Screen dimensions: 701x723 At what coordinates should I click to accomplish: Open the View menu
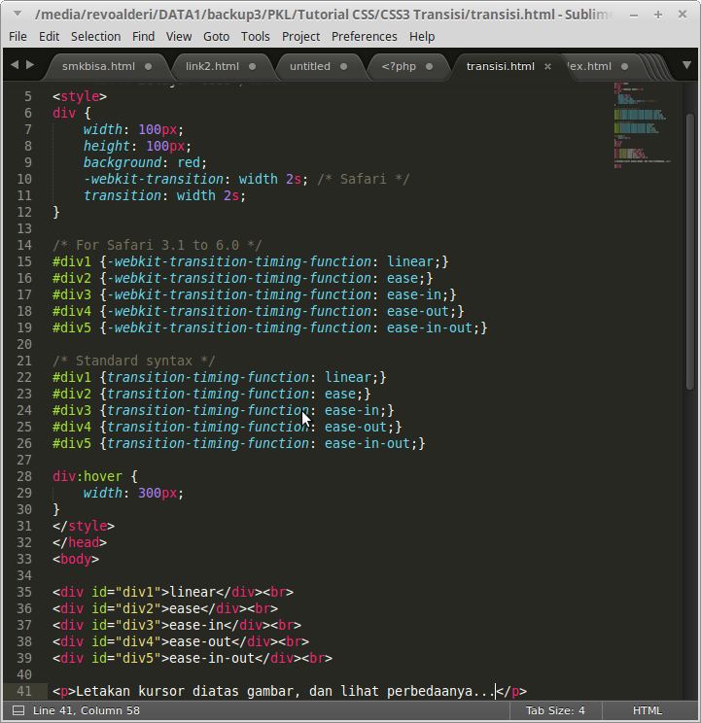click(x=179, y=36)
